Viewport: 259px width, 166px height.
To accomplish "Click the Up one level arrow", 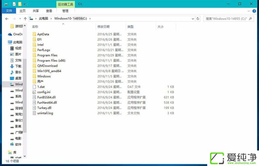I will (25, 18).
